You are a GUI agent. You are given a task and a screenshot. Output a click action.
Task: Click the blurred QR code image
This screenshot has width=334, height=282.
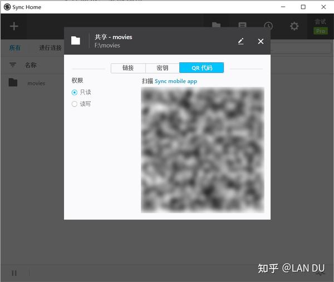(203, 150)
